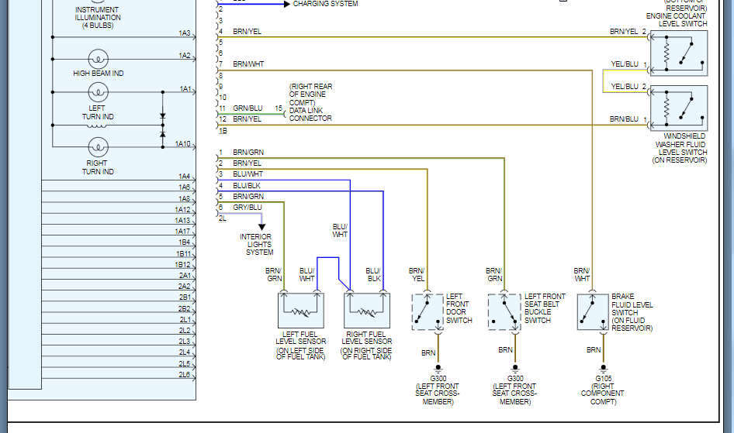Click connector pin label '1B12'

182,265
